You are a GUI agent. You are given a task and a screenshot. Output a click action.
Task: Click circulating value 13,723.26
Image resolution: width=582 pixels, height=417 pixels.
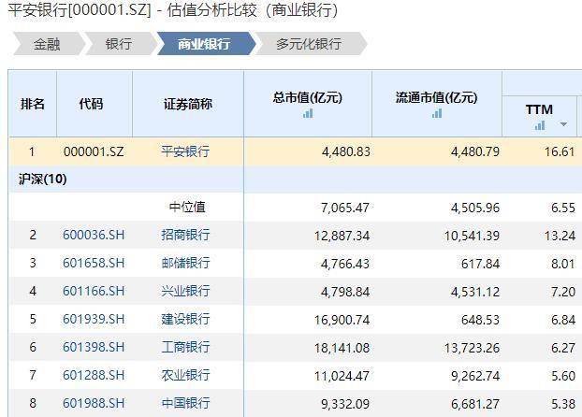473,348
